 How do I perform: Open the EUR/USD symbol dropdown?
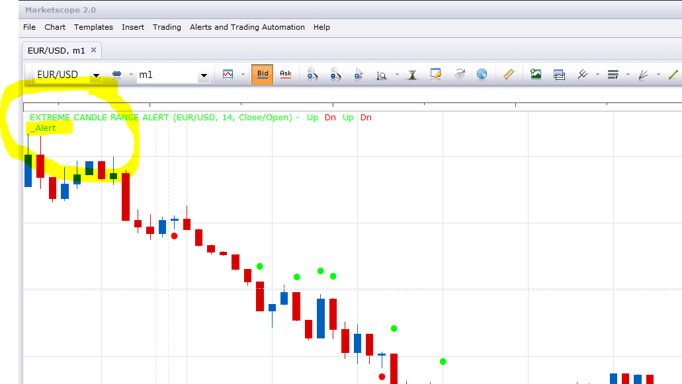click(96, 75)
